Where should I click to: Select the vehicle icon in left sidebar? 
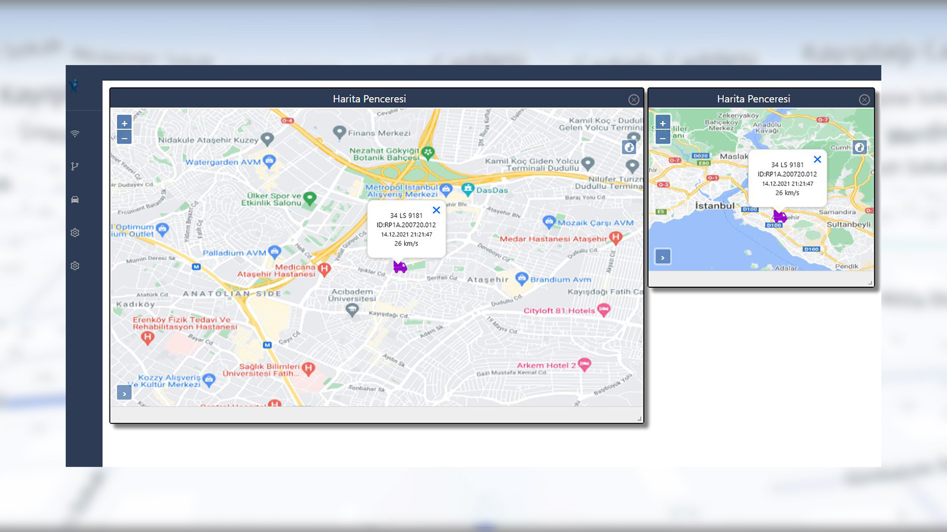tap(75, 199)
